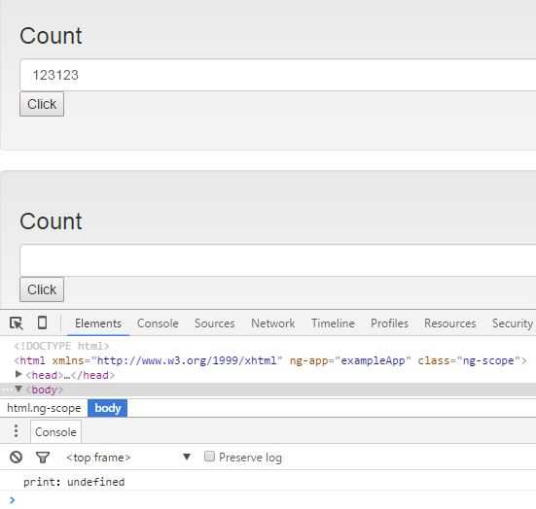The width and height of the screenshot is (536, 509).
Task: Clear the console with the ban icon
Action: [17, 457]
